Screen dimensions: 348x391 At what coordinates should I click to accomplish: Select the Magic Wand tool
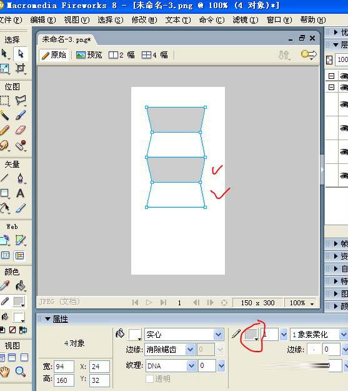[4, 115]
